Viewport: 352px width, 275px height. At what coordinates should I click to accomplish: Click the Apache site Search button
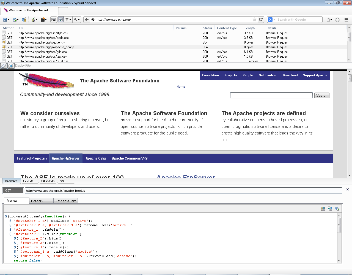coord(322,95)
